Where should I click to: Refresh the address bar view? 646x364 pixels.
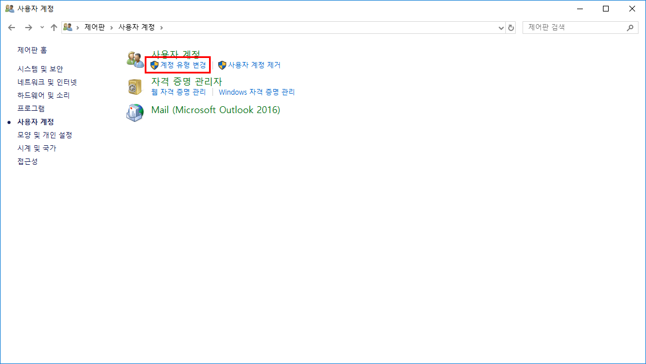coord(511,28)
